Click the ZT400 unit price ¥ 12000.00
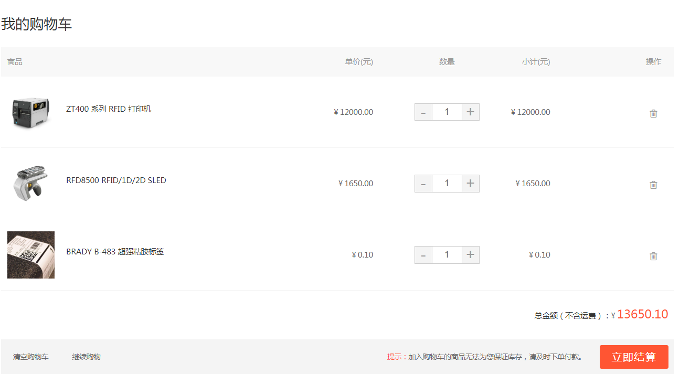690x374 pixels. click(x=354, y=112)
